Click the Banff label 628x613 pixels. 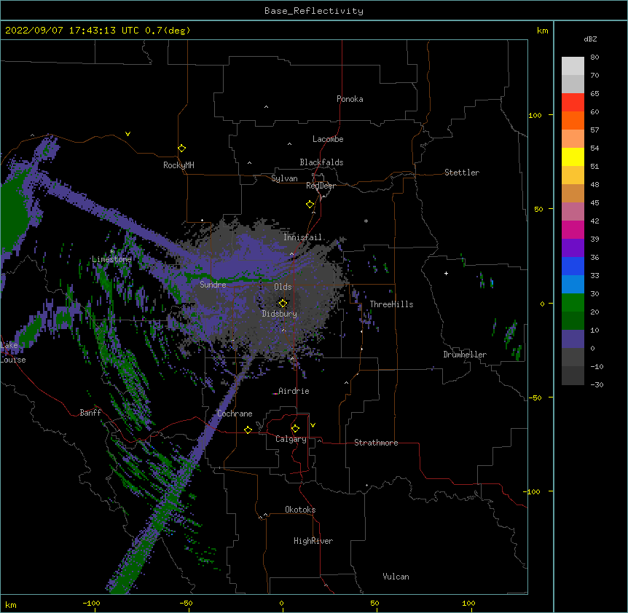(x=90, y=413)
